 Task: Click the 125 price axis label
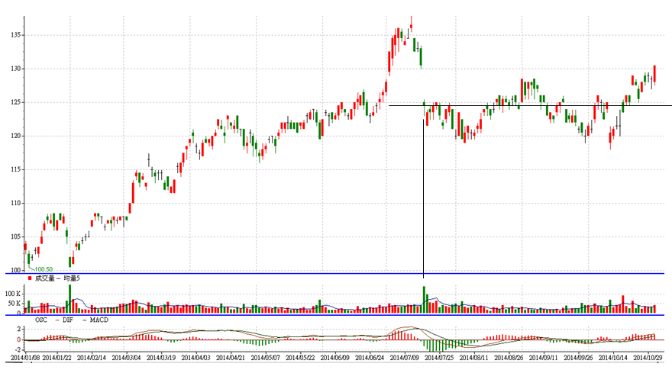(x=16, y=102)
